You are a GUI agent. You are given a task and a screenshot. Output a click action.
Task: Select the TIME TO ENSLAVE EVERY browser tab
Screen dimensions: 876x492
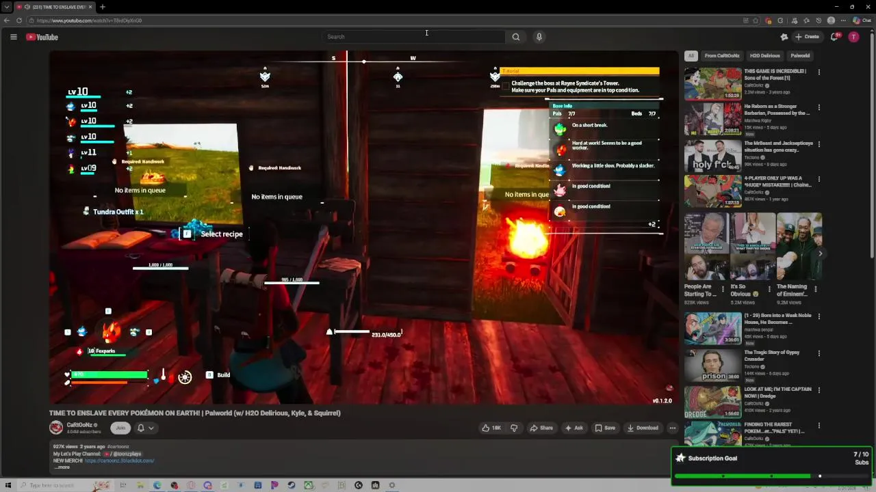(53, 7)
